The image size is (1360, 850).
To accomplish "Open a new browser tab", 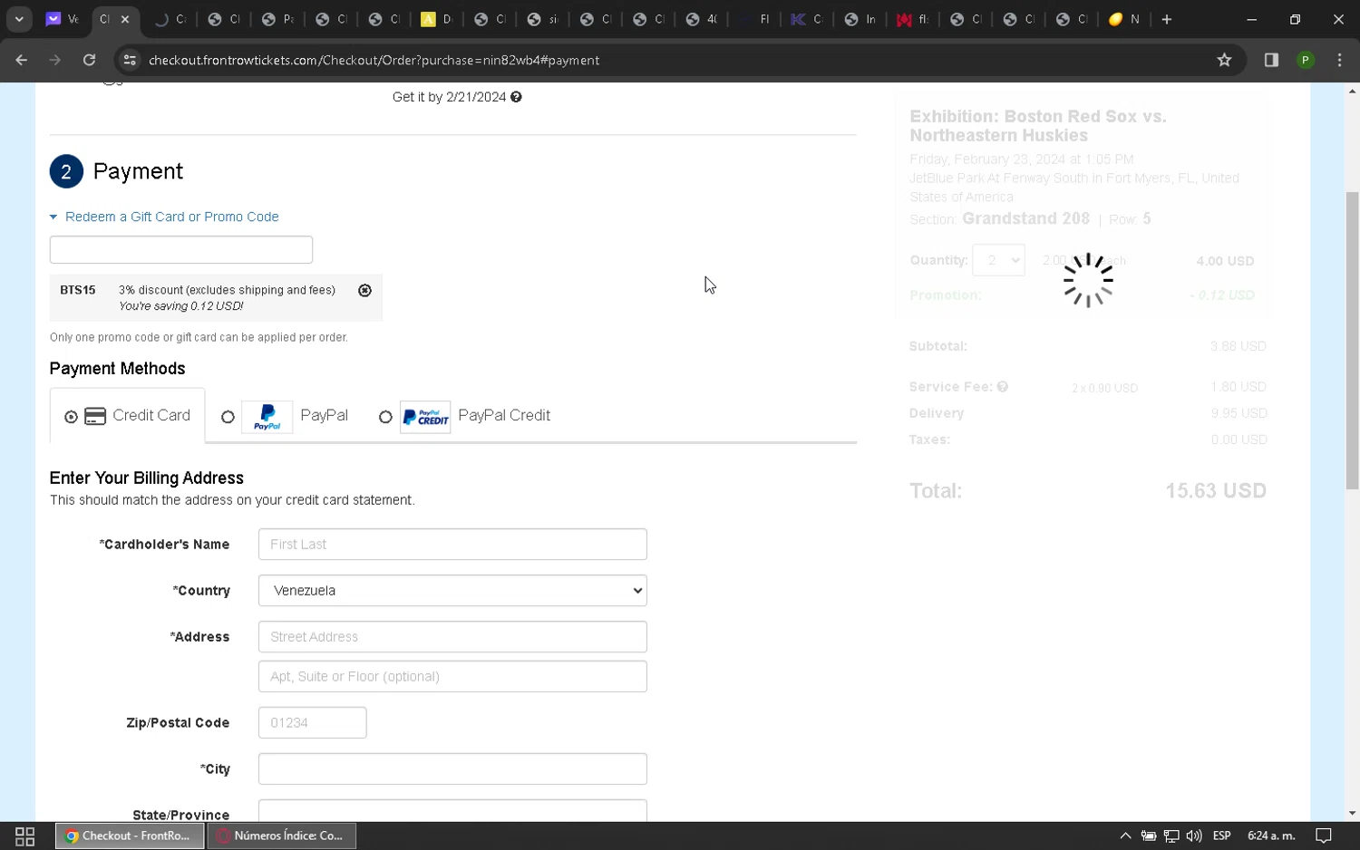I will click(1167, 19).
